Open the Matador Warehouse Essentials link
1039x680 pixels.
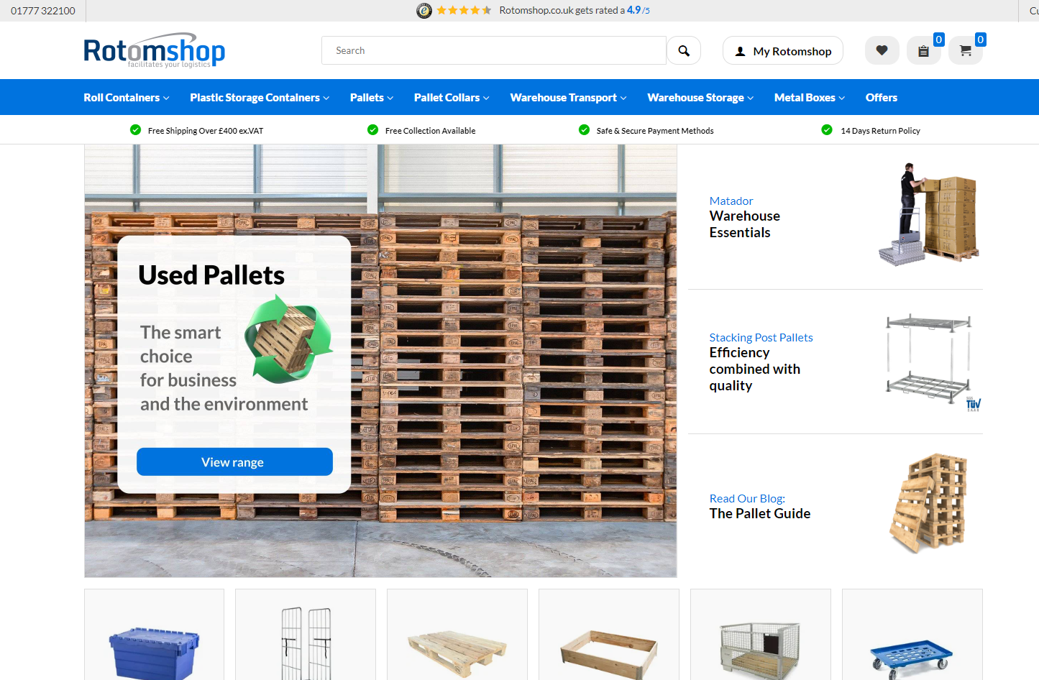[745, 217]
